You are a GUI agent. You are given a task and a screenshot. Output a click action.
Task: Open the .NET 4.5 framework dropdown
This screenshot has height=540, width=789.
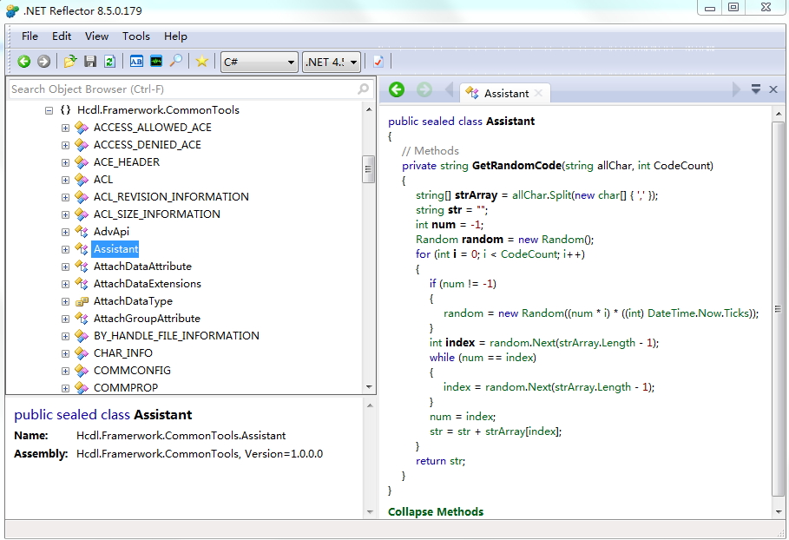[331, 62]
